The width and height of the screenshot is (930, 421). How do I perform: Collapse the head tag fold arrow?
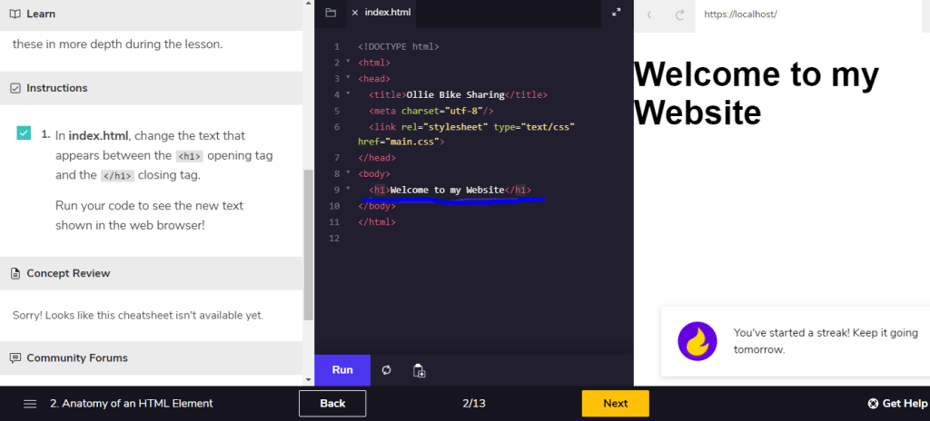348,79
